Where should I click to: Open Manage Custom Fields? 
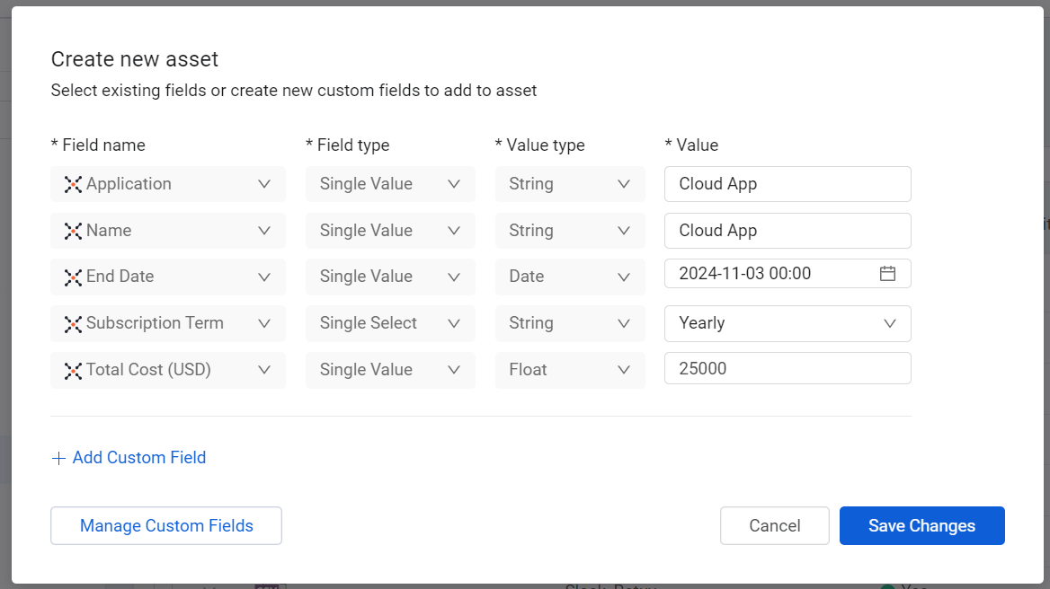[x=166, y=526]
